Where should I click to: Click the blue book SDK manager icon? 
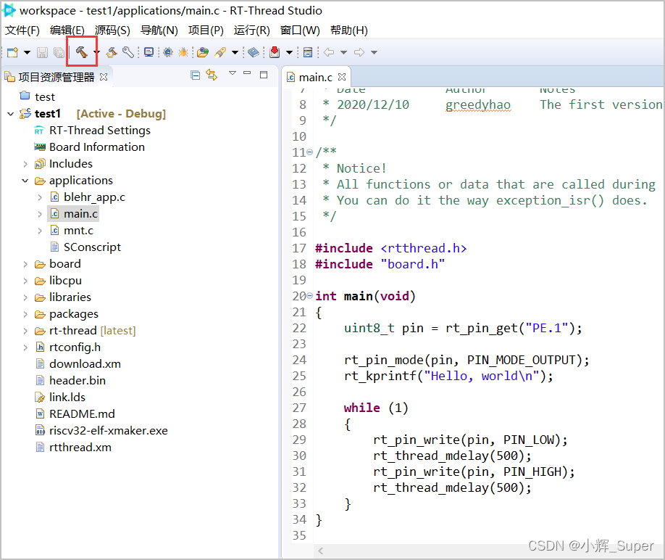[x=254, y=52]
